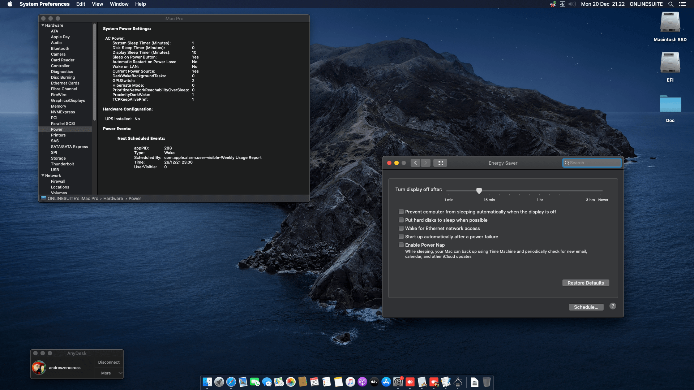The image size is (694, 390).
Task: Open the Apple menu
Action: click(x=10, y=4)
